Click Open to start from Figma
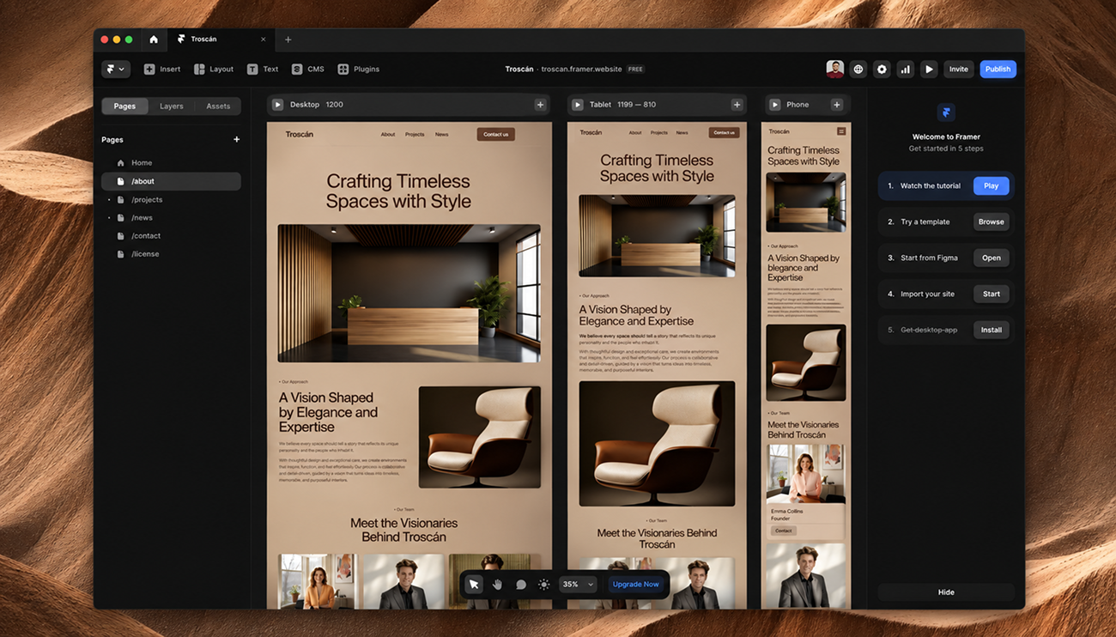Image resolution: width=1116 pixels, height=637 pixels. (x=991, y=258)
